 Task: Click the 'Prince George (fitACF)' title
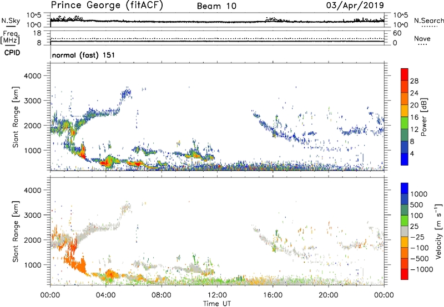(107, 6)
